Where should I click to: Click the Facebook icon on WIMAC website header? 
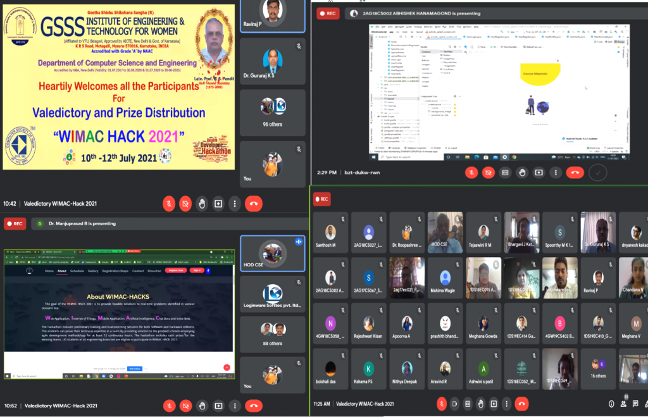point(208,270)
